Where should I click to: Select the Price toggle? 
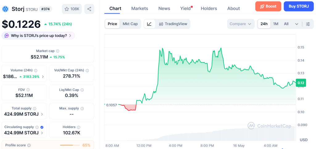pos(112,24)
